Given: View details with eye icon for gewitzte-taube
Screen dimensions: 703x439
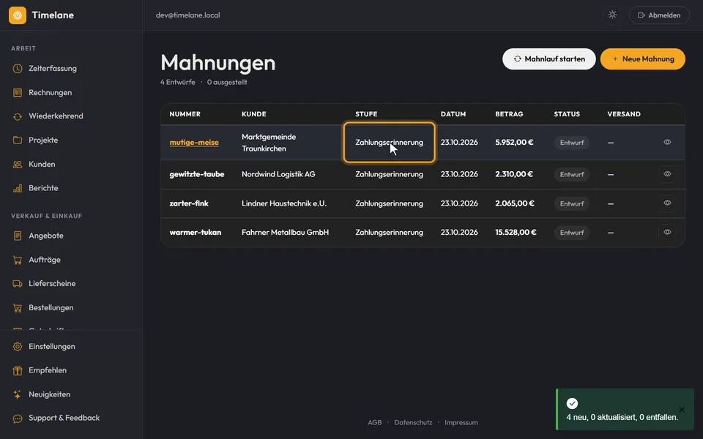Looking at the screenshot, I should coord(667,174).
